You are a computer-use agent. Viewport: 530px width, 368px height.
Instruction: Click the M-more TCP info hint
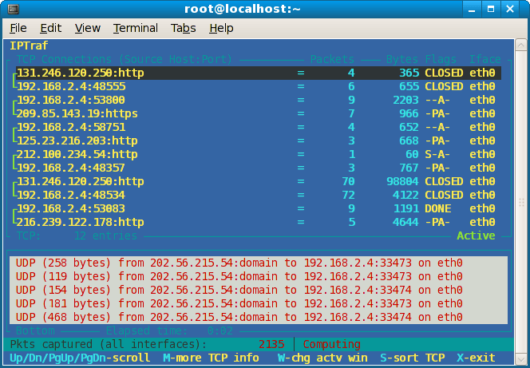211,358
